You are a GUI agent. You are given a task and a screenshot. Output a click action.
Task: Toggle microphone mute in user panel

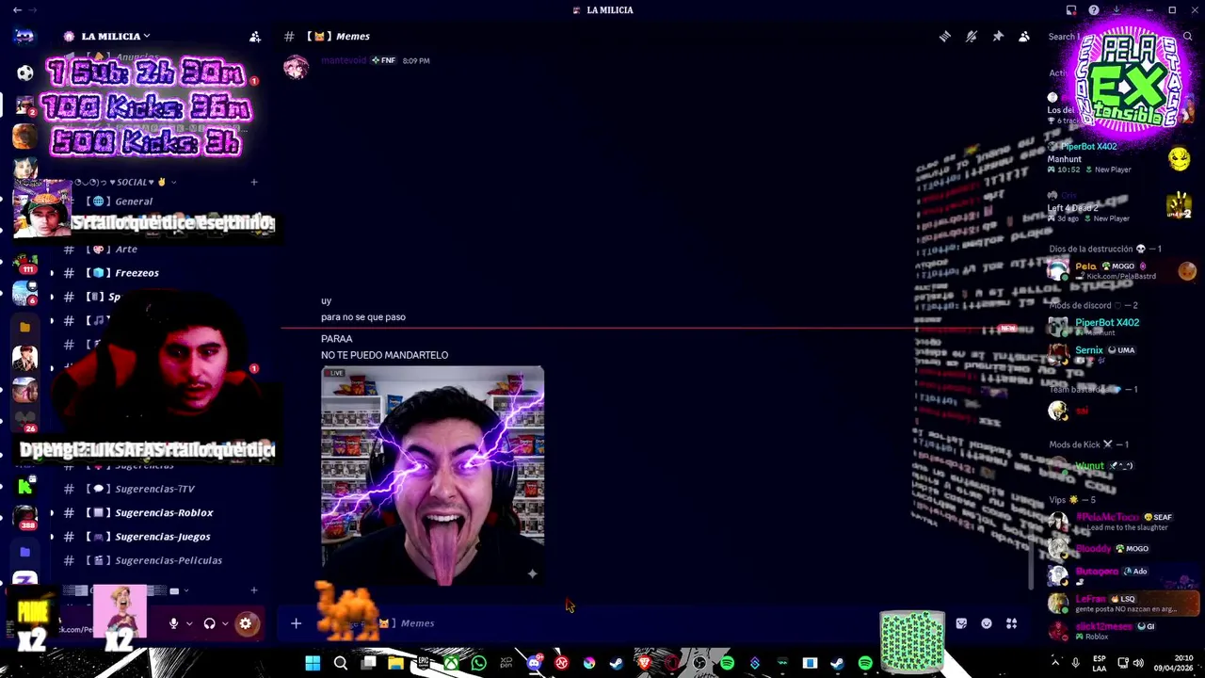pos(173,623)
